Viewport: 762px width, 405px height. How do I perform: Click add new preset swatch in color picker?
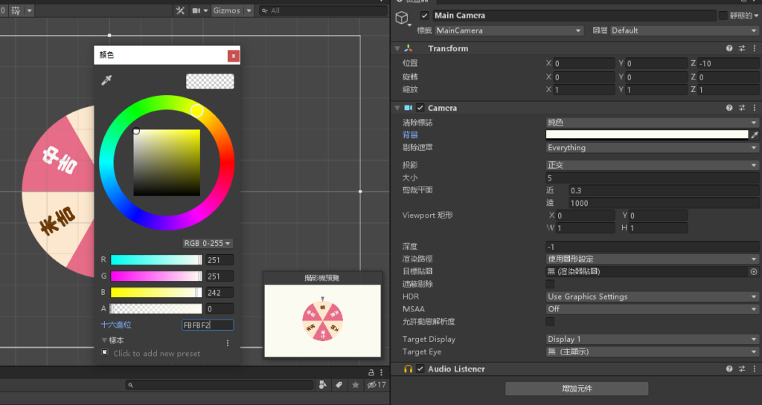105,353
